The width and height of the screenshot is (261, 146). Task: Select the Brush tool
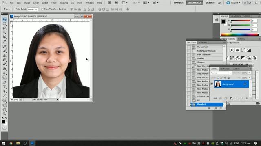tap(4, 51)
